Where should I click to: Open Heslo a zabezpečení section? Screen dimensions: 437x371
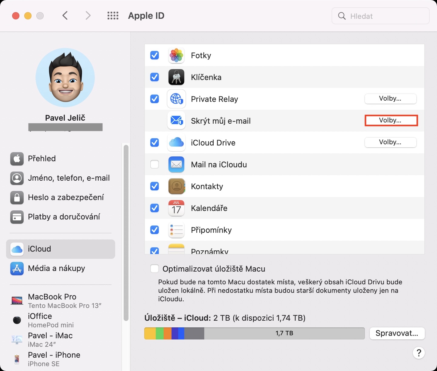(x=61, y=197)
